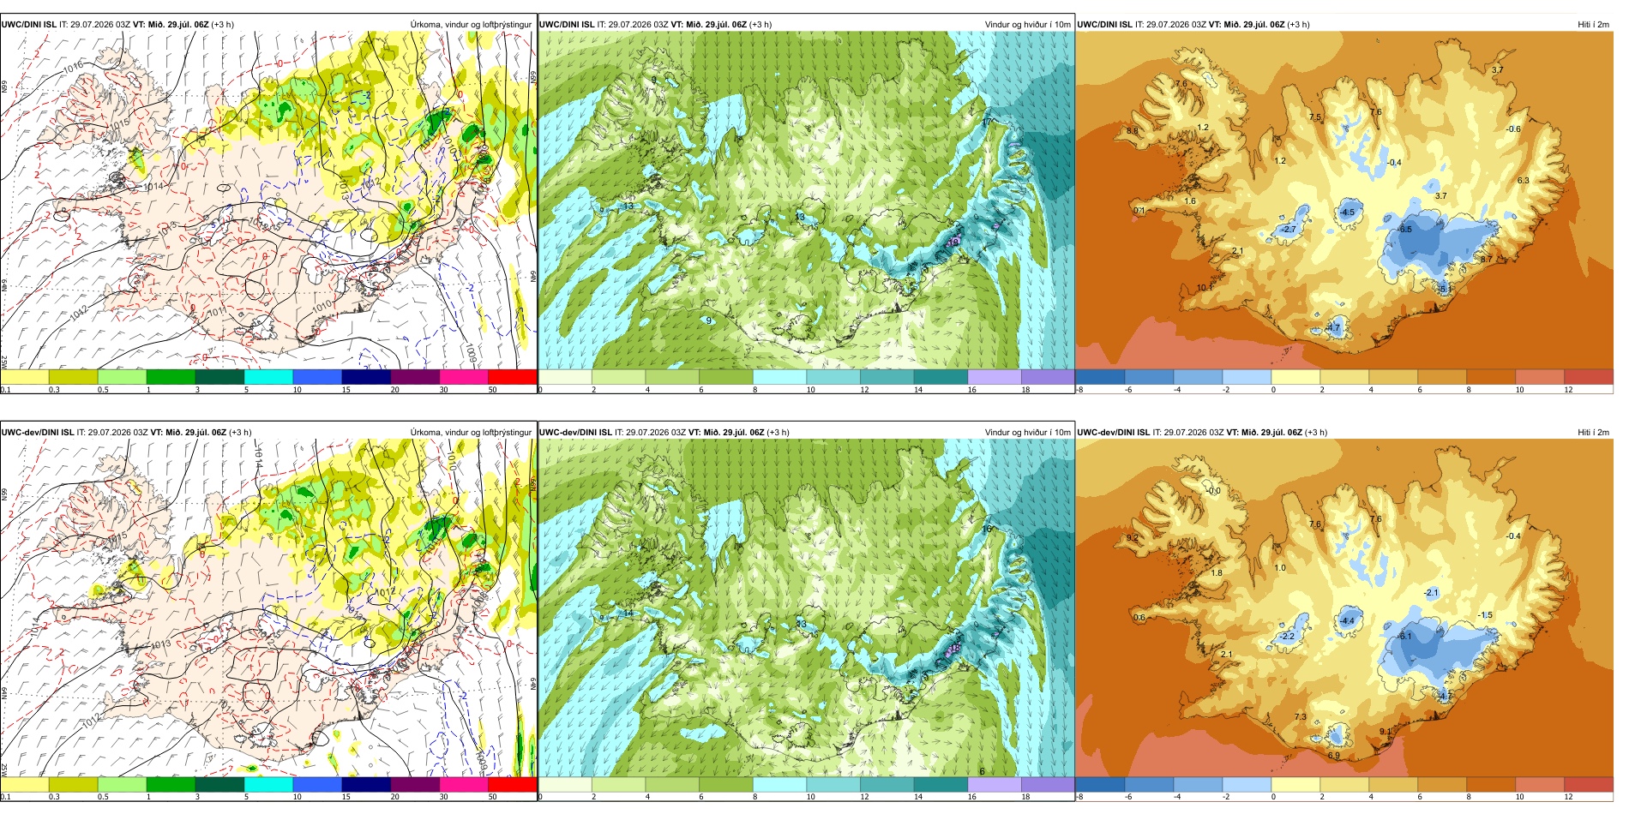The height and width of the screenshot is (814, 1629).
Task: Click the 9.1 reading on UWC-dev temperature map
Action: coord(1386,732)
